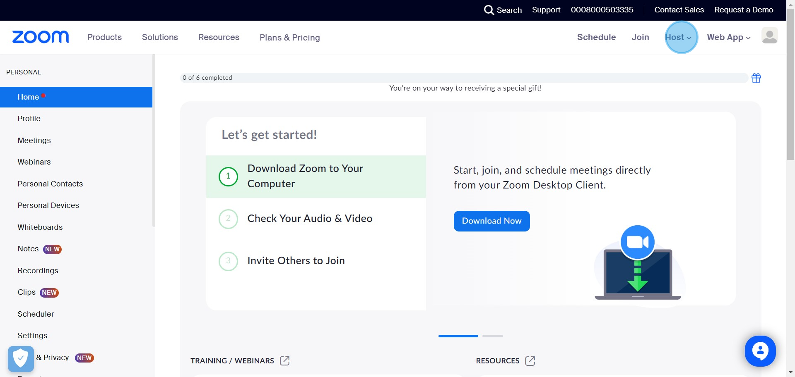795x377 pixels.
Task: Click the Download Now button
Action: point(491,221)
